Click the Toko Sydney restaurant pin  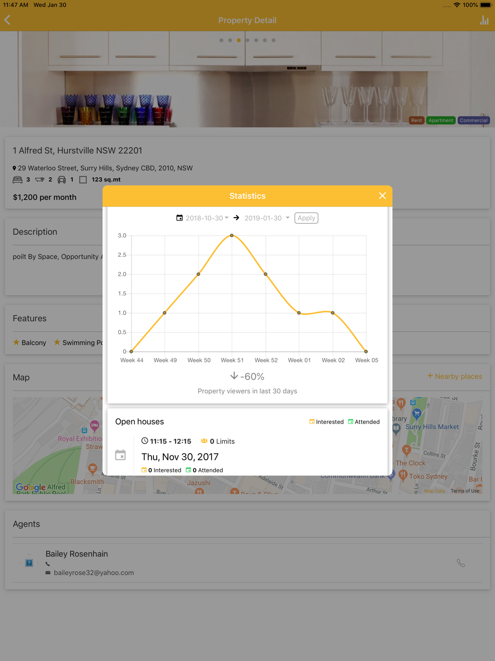coord(403,475)
